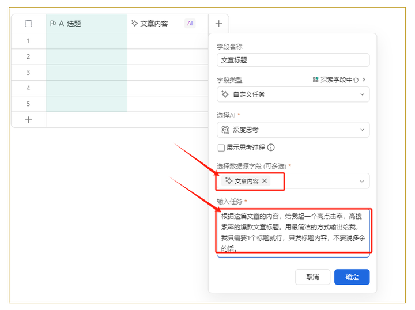The width and height of the screenshot is (415, 310).
Task: Click row number 2
Action: pyautogui.click(x=28, y=56)
